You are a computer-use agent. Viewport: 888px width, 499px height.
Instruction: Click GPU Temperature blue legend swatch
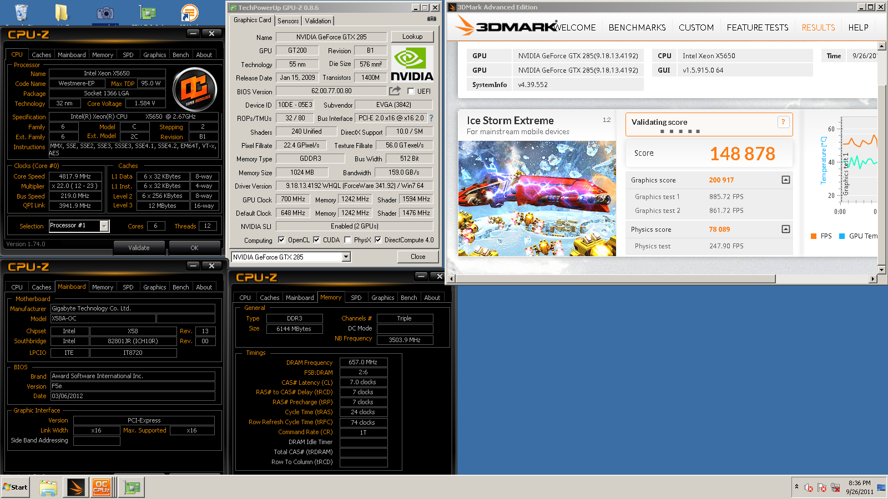[841, 236]
